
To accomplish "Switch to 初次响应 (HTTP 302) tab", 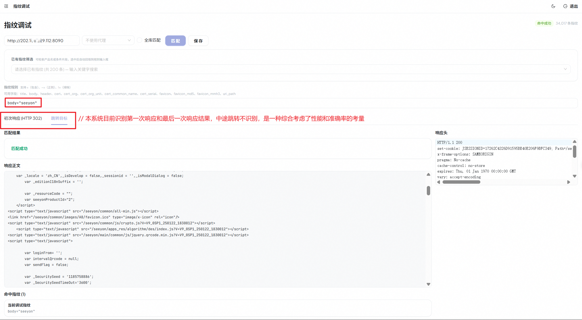I will pos(23,118).
